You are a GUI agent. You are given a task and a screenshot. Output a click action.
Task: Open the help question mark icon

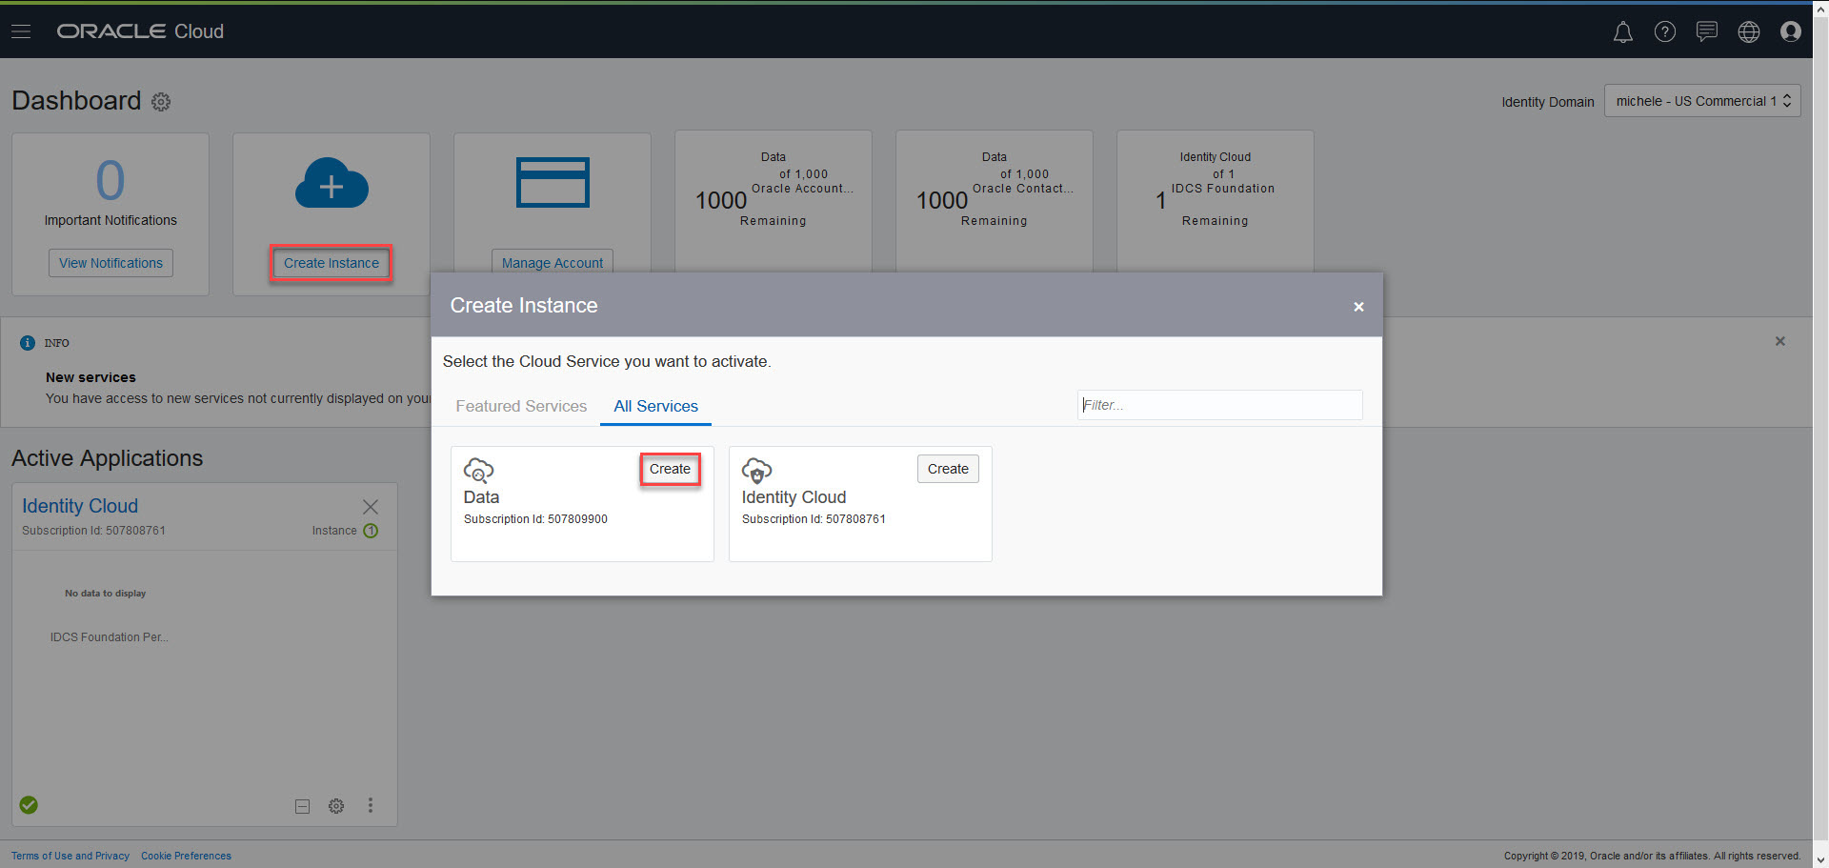tap(1664, 32)
